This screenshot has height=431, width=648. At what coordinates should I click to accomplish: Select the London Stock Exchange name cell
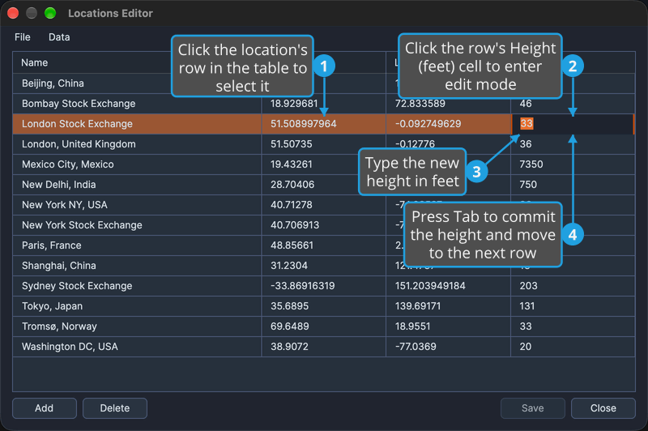click(137, 124)
